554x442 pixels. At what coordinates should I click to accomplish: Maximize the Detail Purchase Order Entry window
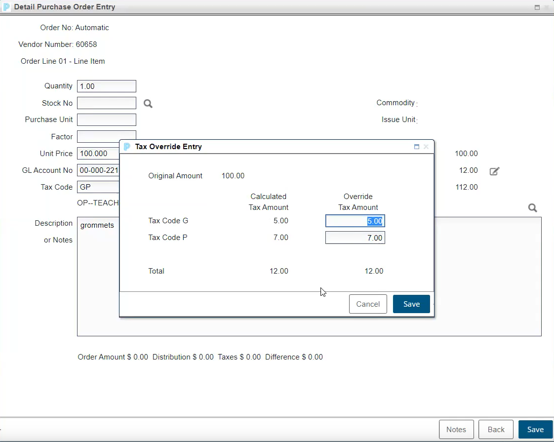pos(537,7)
